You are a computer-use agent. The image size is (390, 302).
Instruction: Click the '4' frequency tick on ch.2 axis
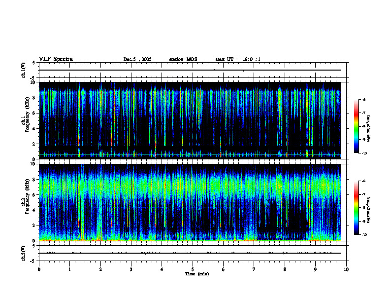[x=35, y=210]
